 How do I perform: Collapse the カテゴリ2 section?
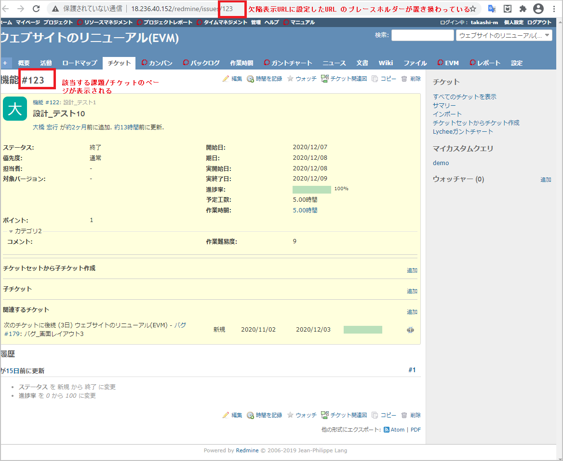pyautogui.click(x=11, y=231)
